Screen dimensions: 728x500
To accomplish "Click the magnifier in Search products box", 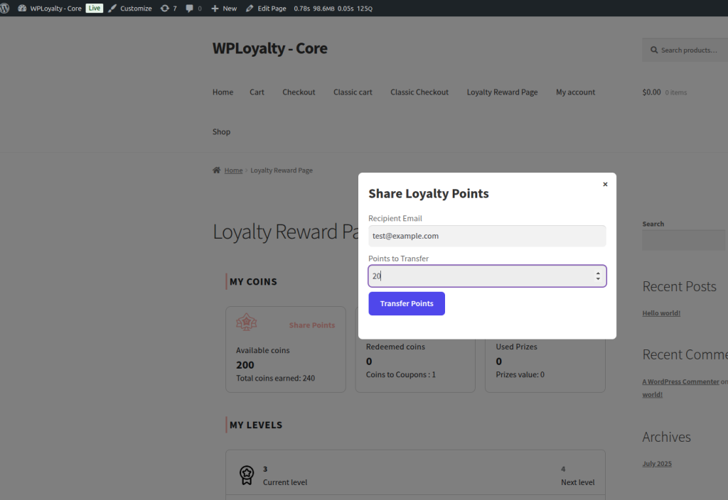I will (x=655, y=49).
